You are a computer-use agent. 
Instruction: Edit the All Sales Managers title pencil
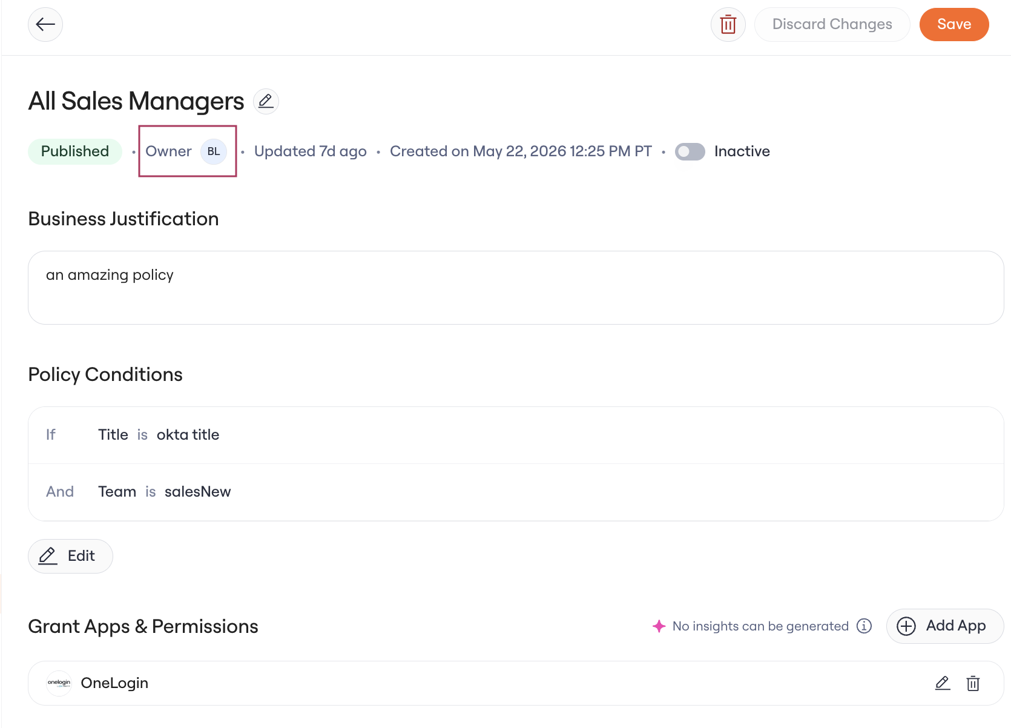(x=266, y=101)
